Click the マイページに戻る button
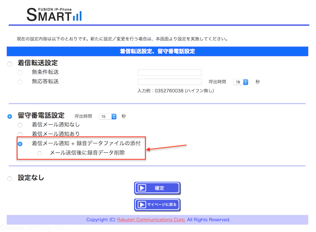This screenshot has height=232, width=316. pos(157,205)
